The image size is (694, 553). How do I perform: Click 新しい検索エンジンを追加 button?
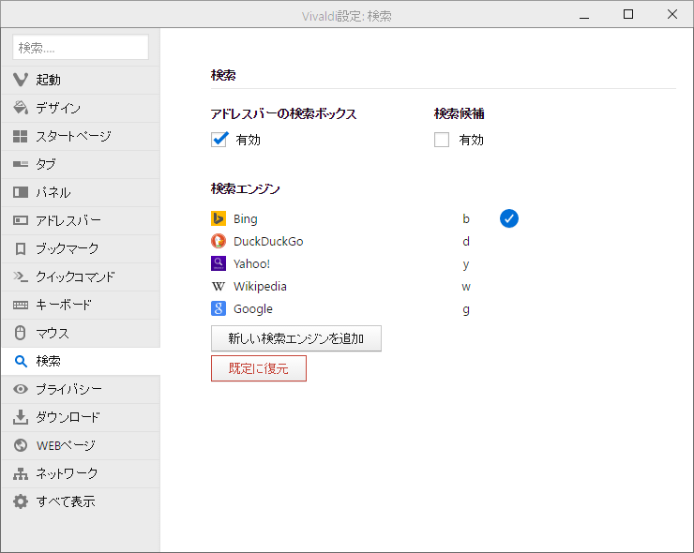(296, 338)
